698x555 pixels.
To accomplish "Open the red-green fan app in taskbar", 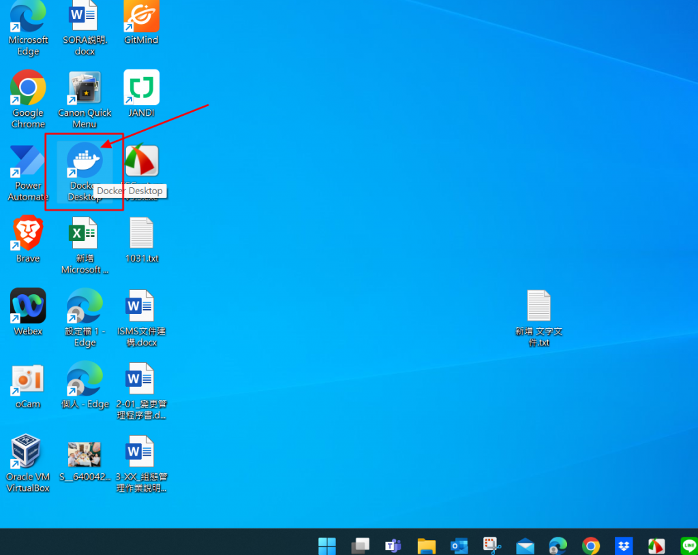I will click(x=656, y=546).
